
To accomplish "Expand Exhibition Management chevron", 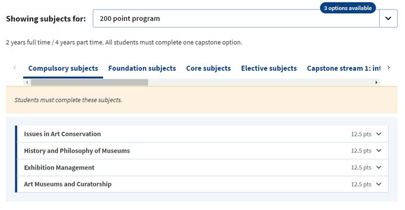I will pyautogui.click(x=379, y=167).
